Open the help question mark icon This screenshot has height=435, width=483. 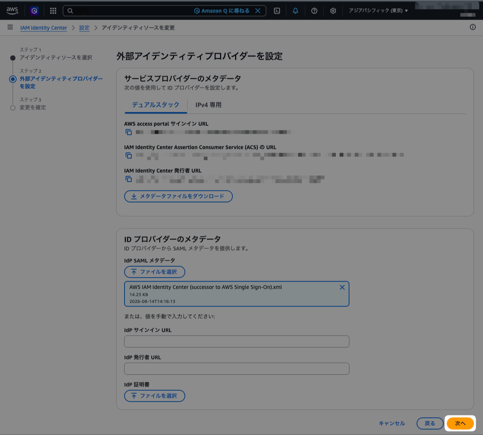[314, 11]
